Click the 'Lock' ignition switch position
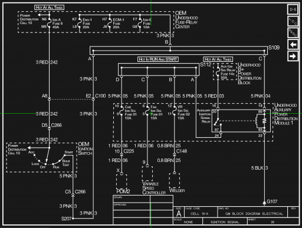This screenshot has width=302, height=228. tap(35, 164)
